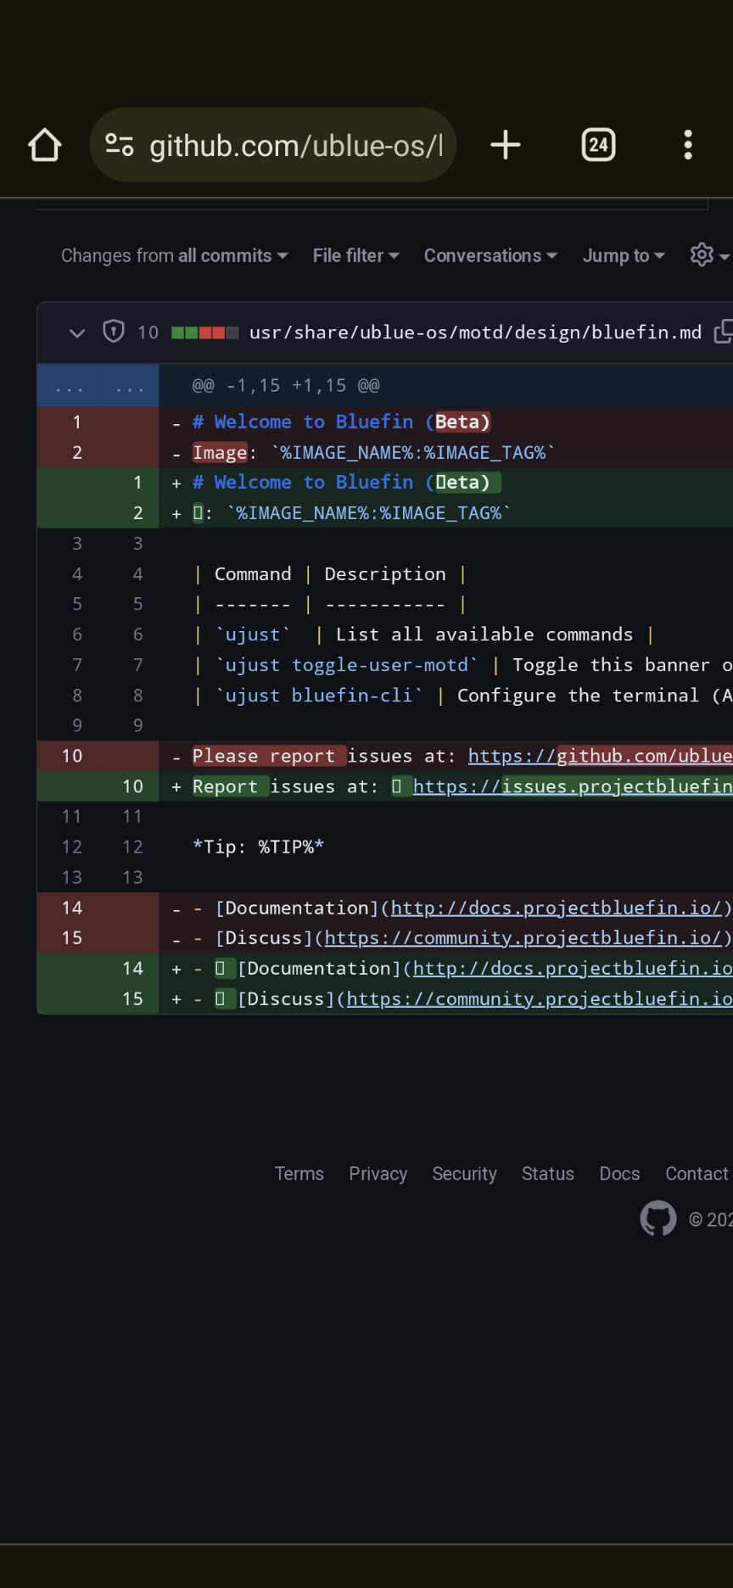Click the `ujust bluefin-cli` line
The width and height of the screenshot is (733, 1588).
pyautogui.click(x=445, y=696)
